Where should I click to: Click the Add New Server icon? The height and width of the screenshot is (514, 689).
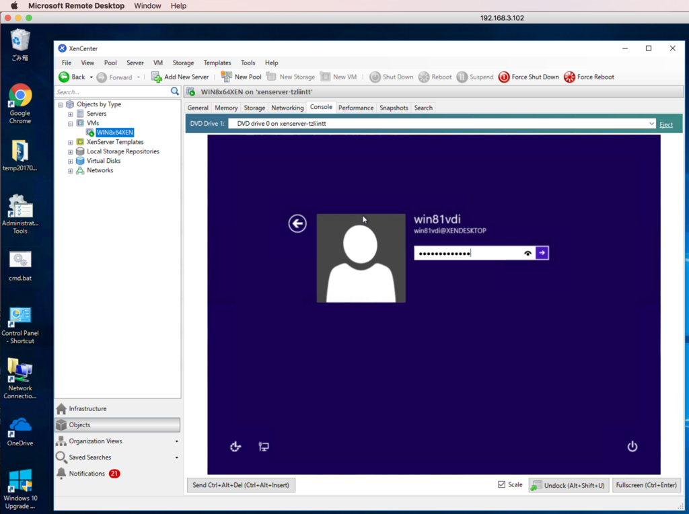coord(156,77)
